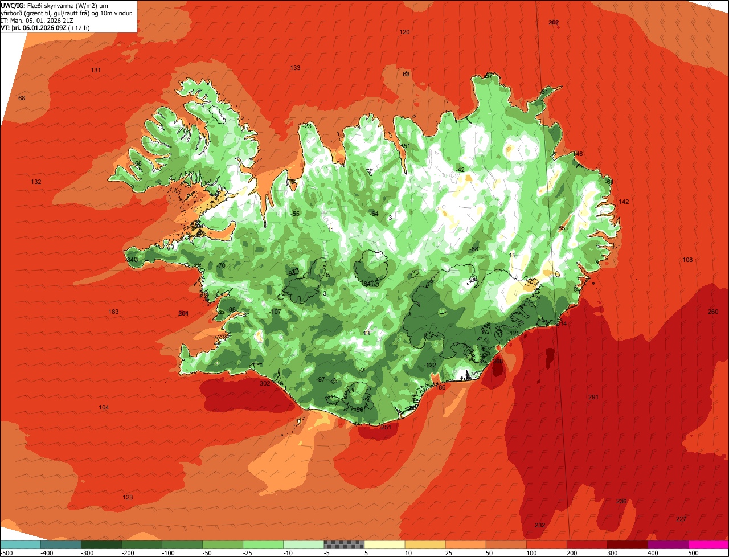Click the coastal flux value '314'
This screenshot has height=557, width=729.
pos(562,323)
